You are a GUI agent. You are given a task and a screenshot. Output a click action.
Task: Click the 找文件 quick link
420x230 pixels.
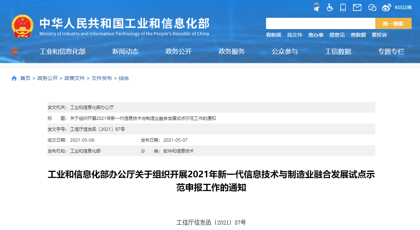[295, 35]
